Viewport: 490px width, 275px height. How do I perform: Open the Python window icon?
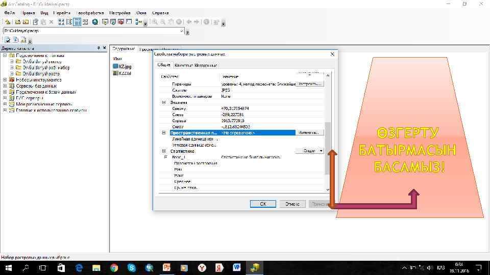tap(129, 22)
